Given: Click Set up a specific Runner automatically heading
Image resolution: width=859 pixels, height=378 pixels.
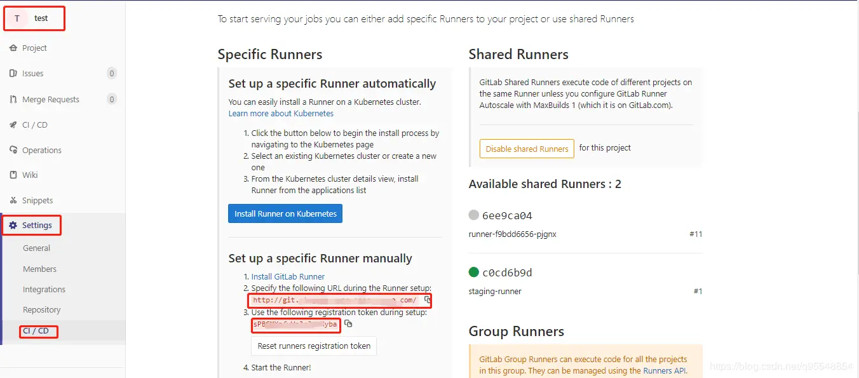Looking at the screenshot, I should tap(332, 84).
